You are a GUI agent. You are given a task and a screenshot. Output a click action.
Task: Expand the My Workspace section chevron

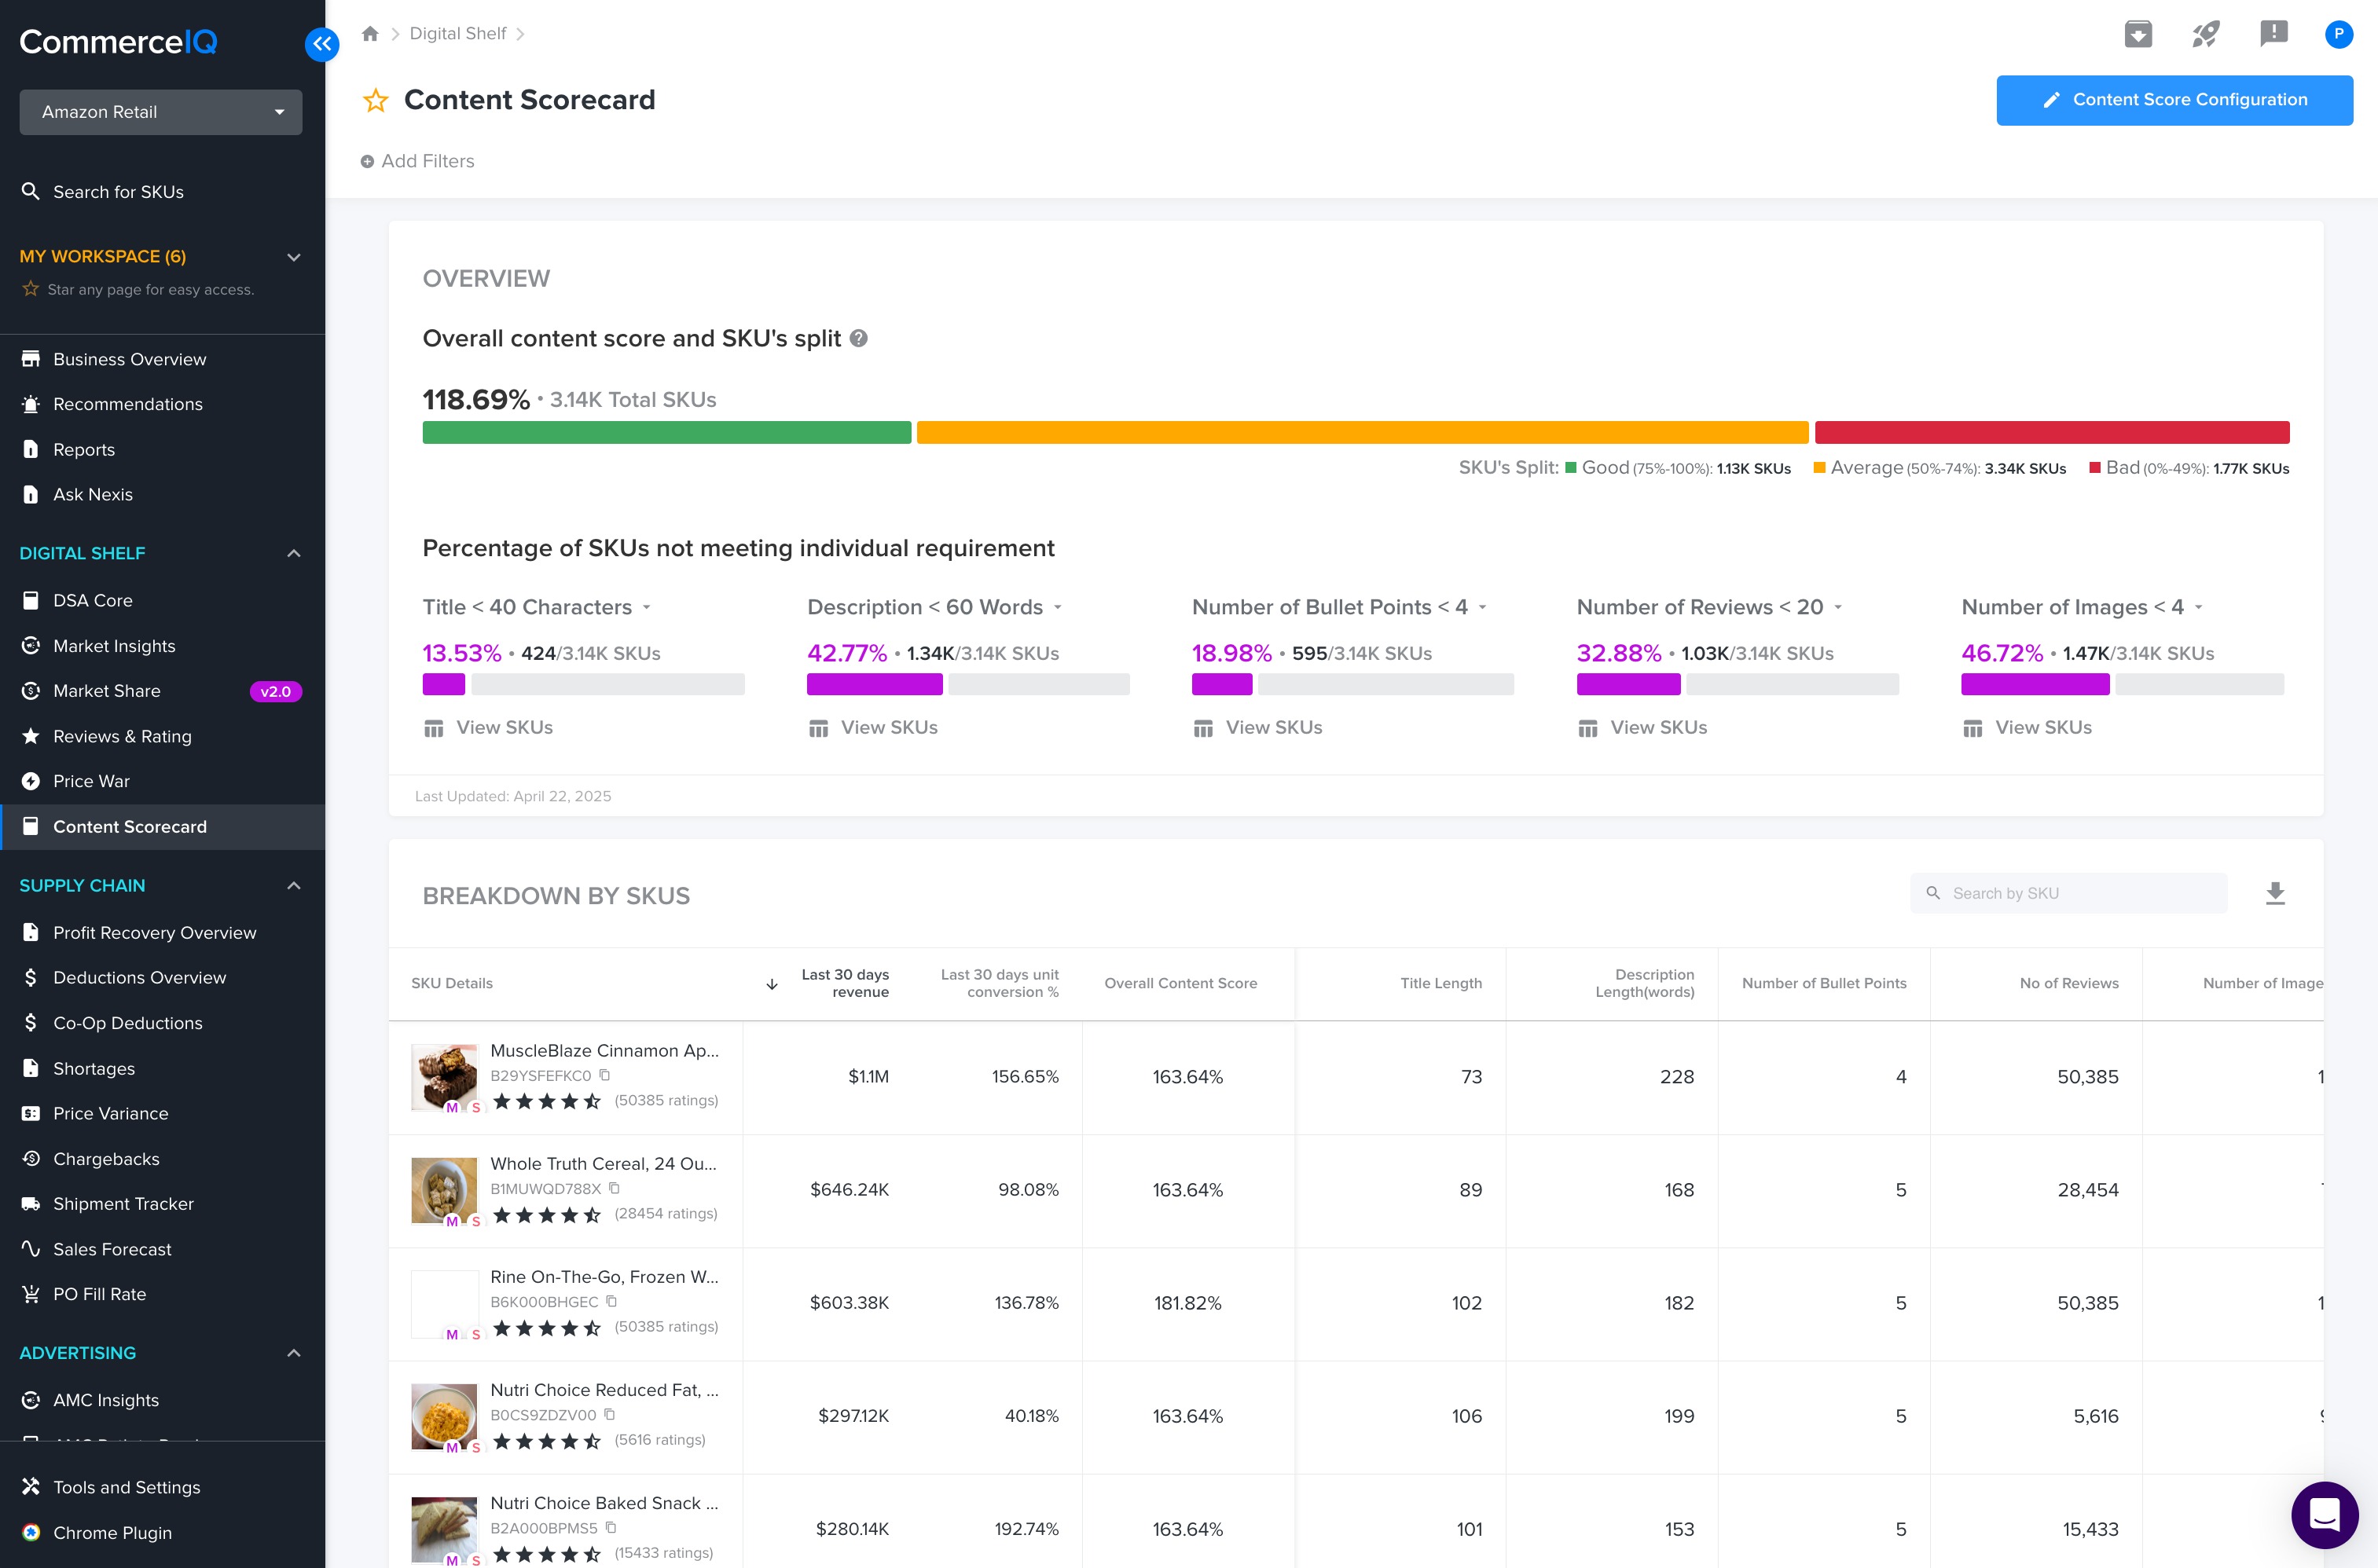[x=294, y=257]
